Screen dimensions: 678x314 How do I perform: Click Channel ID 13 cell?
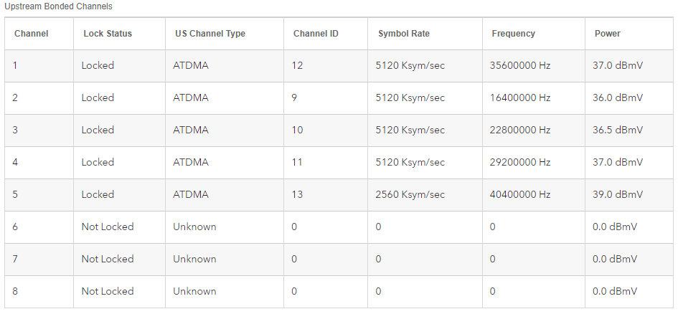(x=297, y=195)
